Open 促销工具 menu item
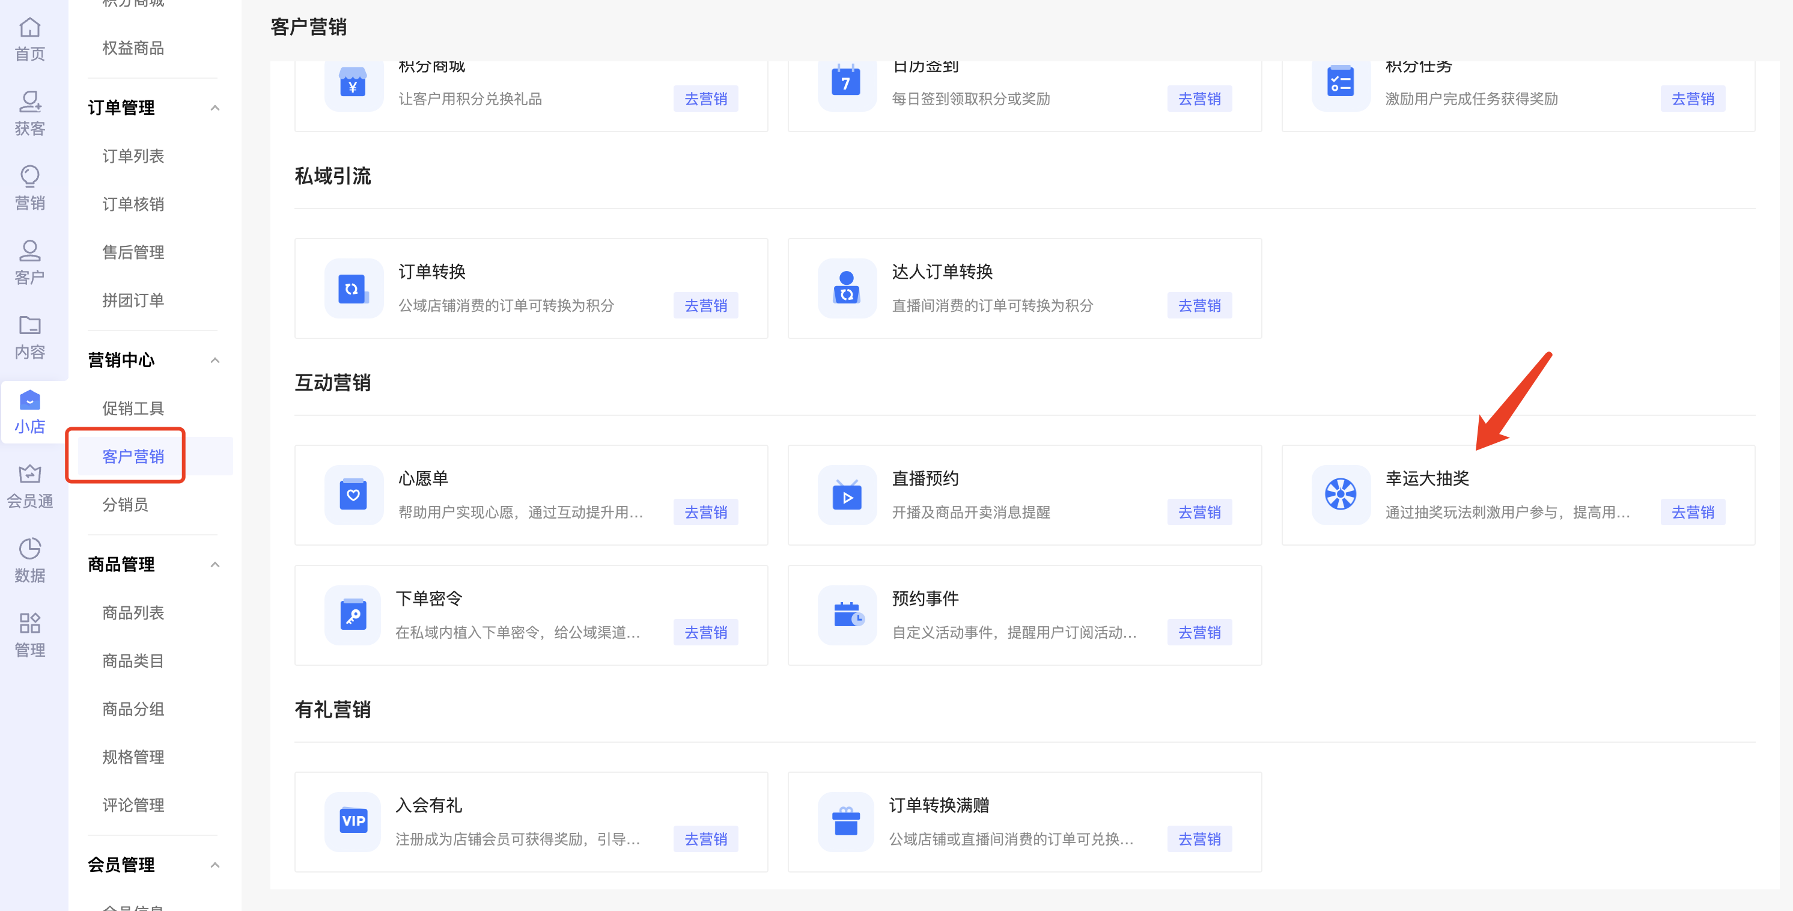 coord(133,408)
